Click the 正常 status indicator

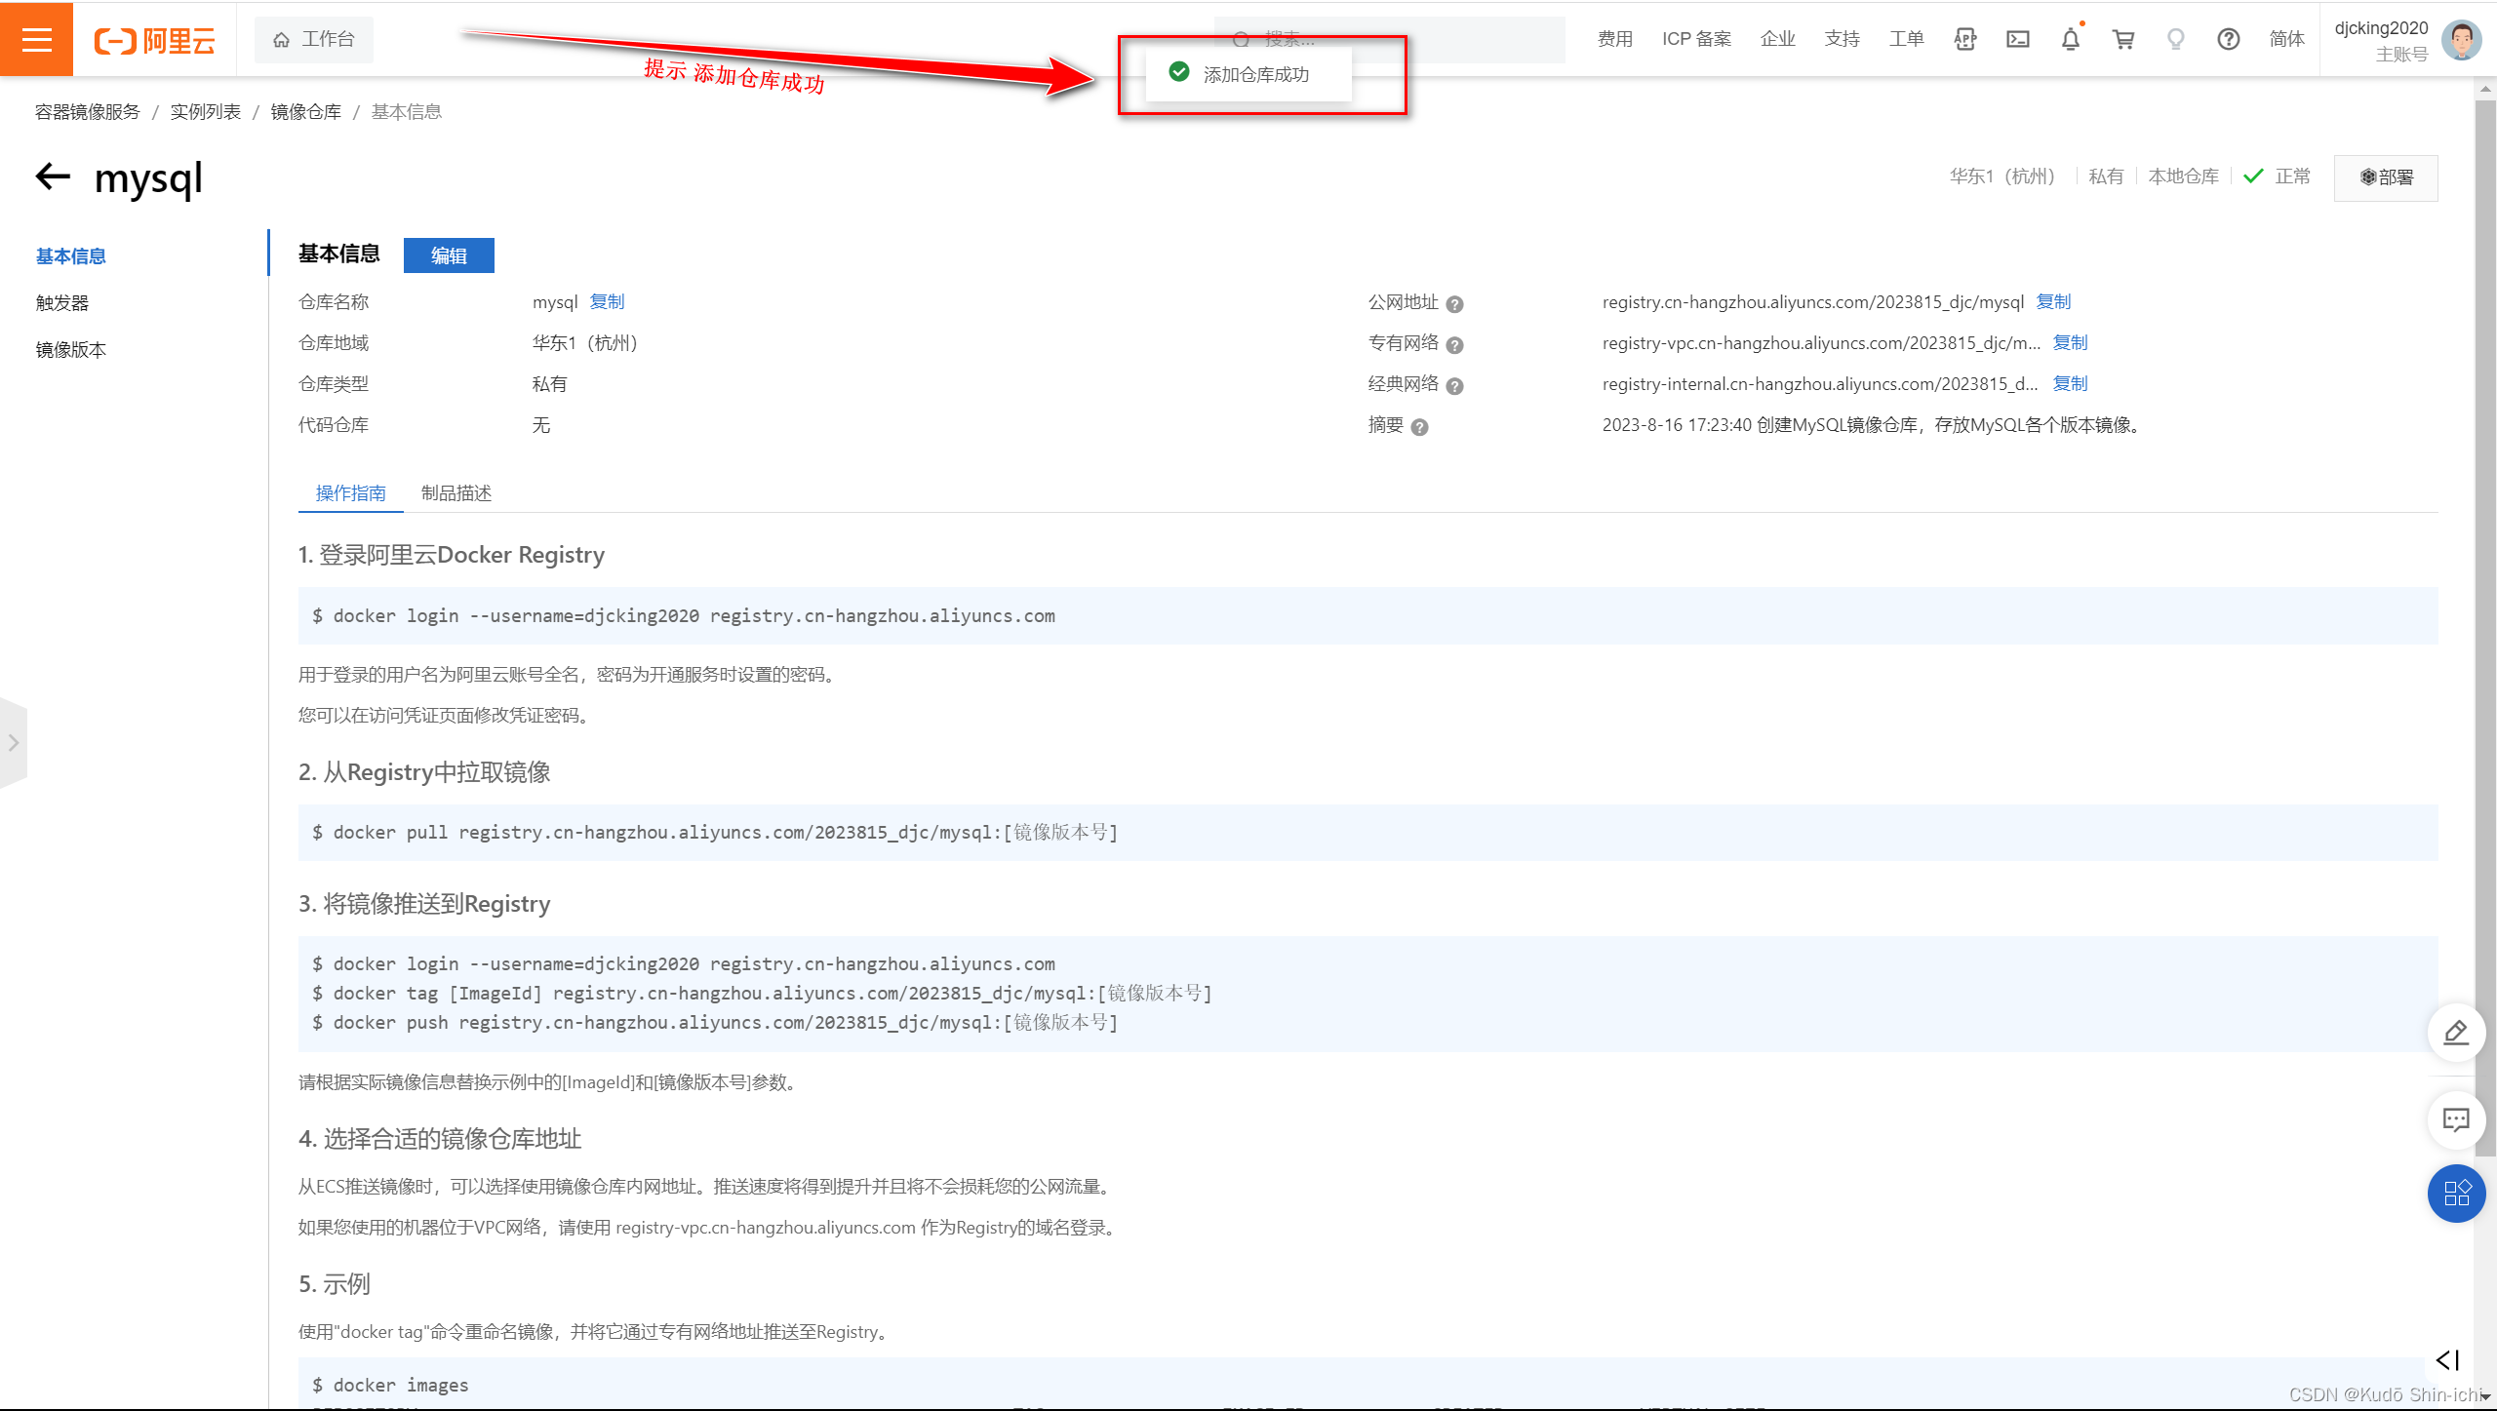[2277, 176]
